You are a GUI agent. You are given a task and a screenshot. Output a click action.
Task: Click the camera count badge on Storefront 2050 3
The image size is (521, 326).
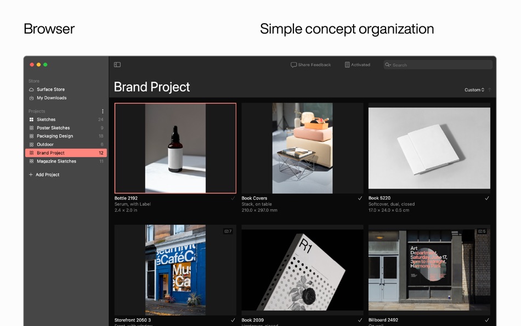[228, 231]
